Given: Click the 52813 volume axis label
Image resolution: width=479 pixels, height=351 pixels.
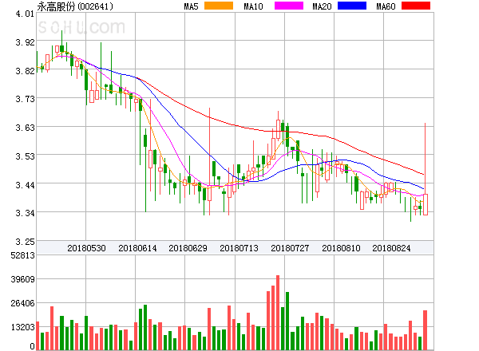Looking at the screenshot, I should click(x=22, y=255).
